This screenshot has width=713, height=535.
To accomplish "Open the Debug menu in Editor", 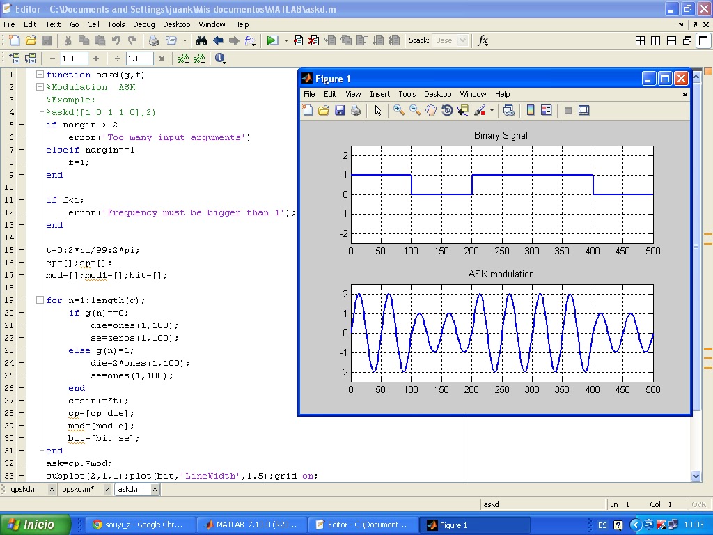I will coord(143,24).
